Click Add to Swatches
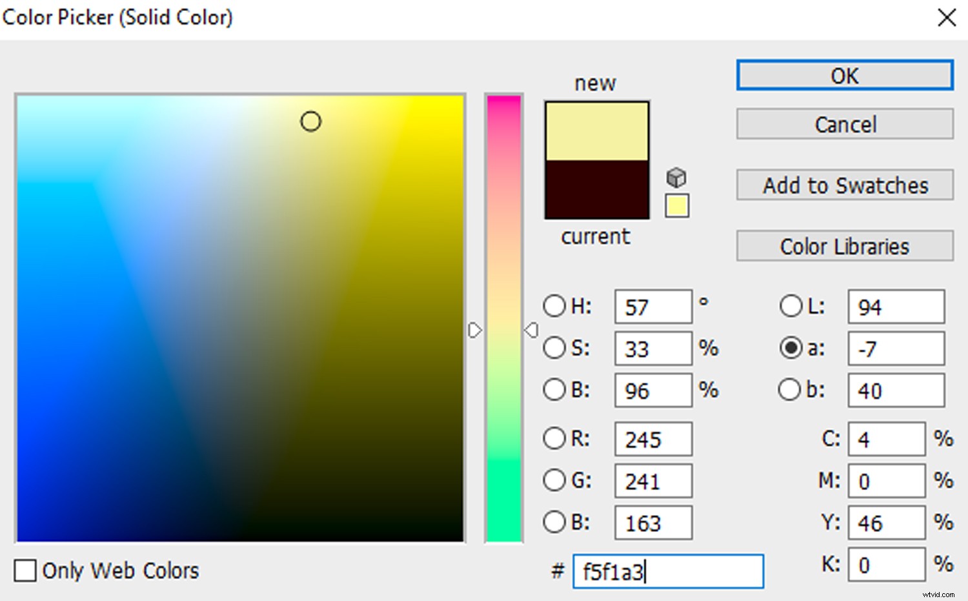 pos(844,185)
